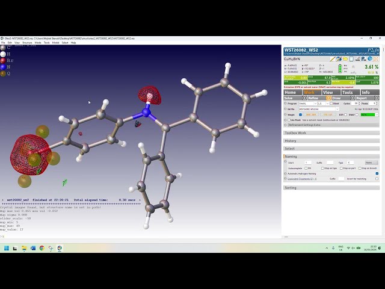Expand the Toolbox Work section
This screenshot has height=289, width=385.
331,133
